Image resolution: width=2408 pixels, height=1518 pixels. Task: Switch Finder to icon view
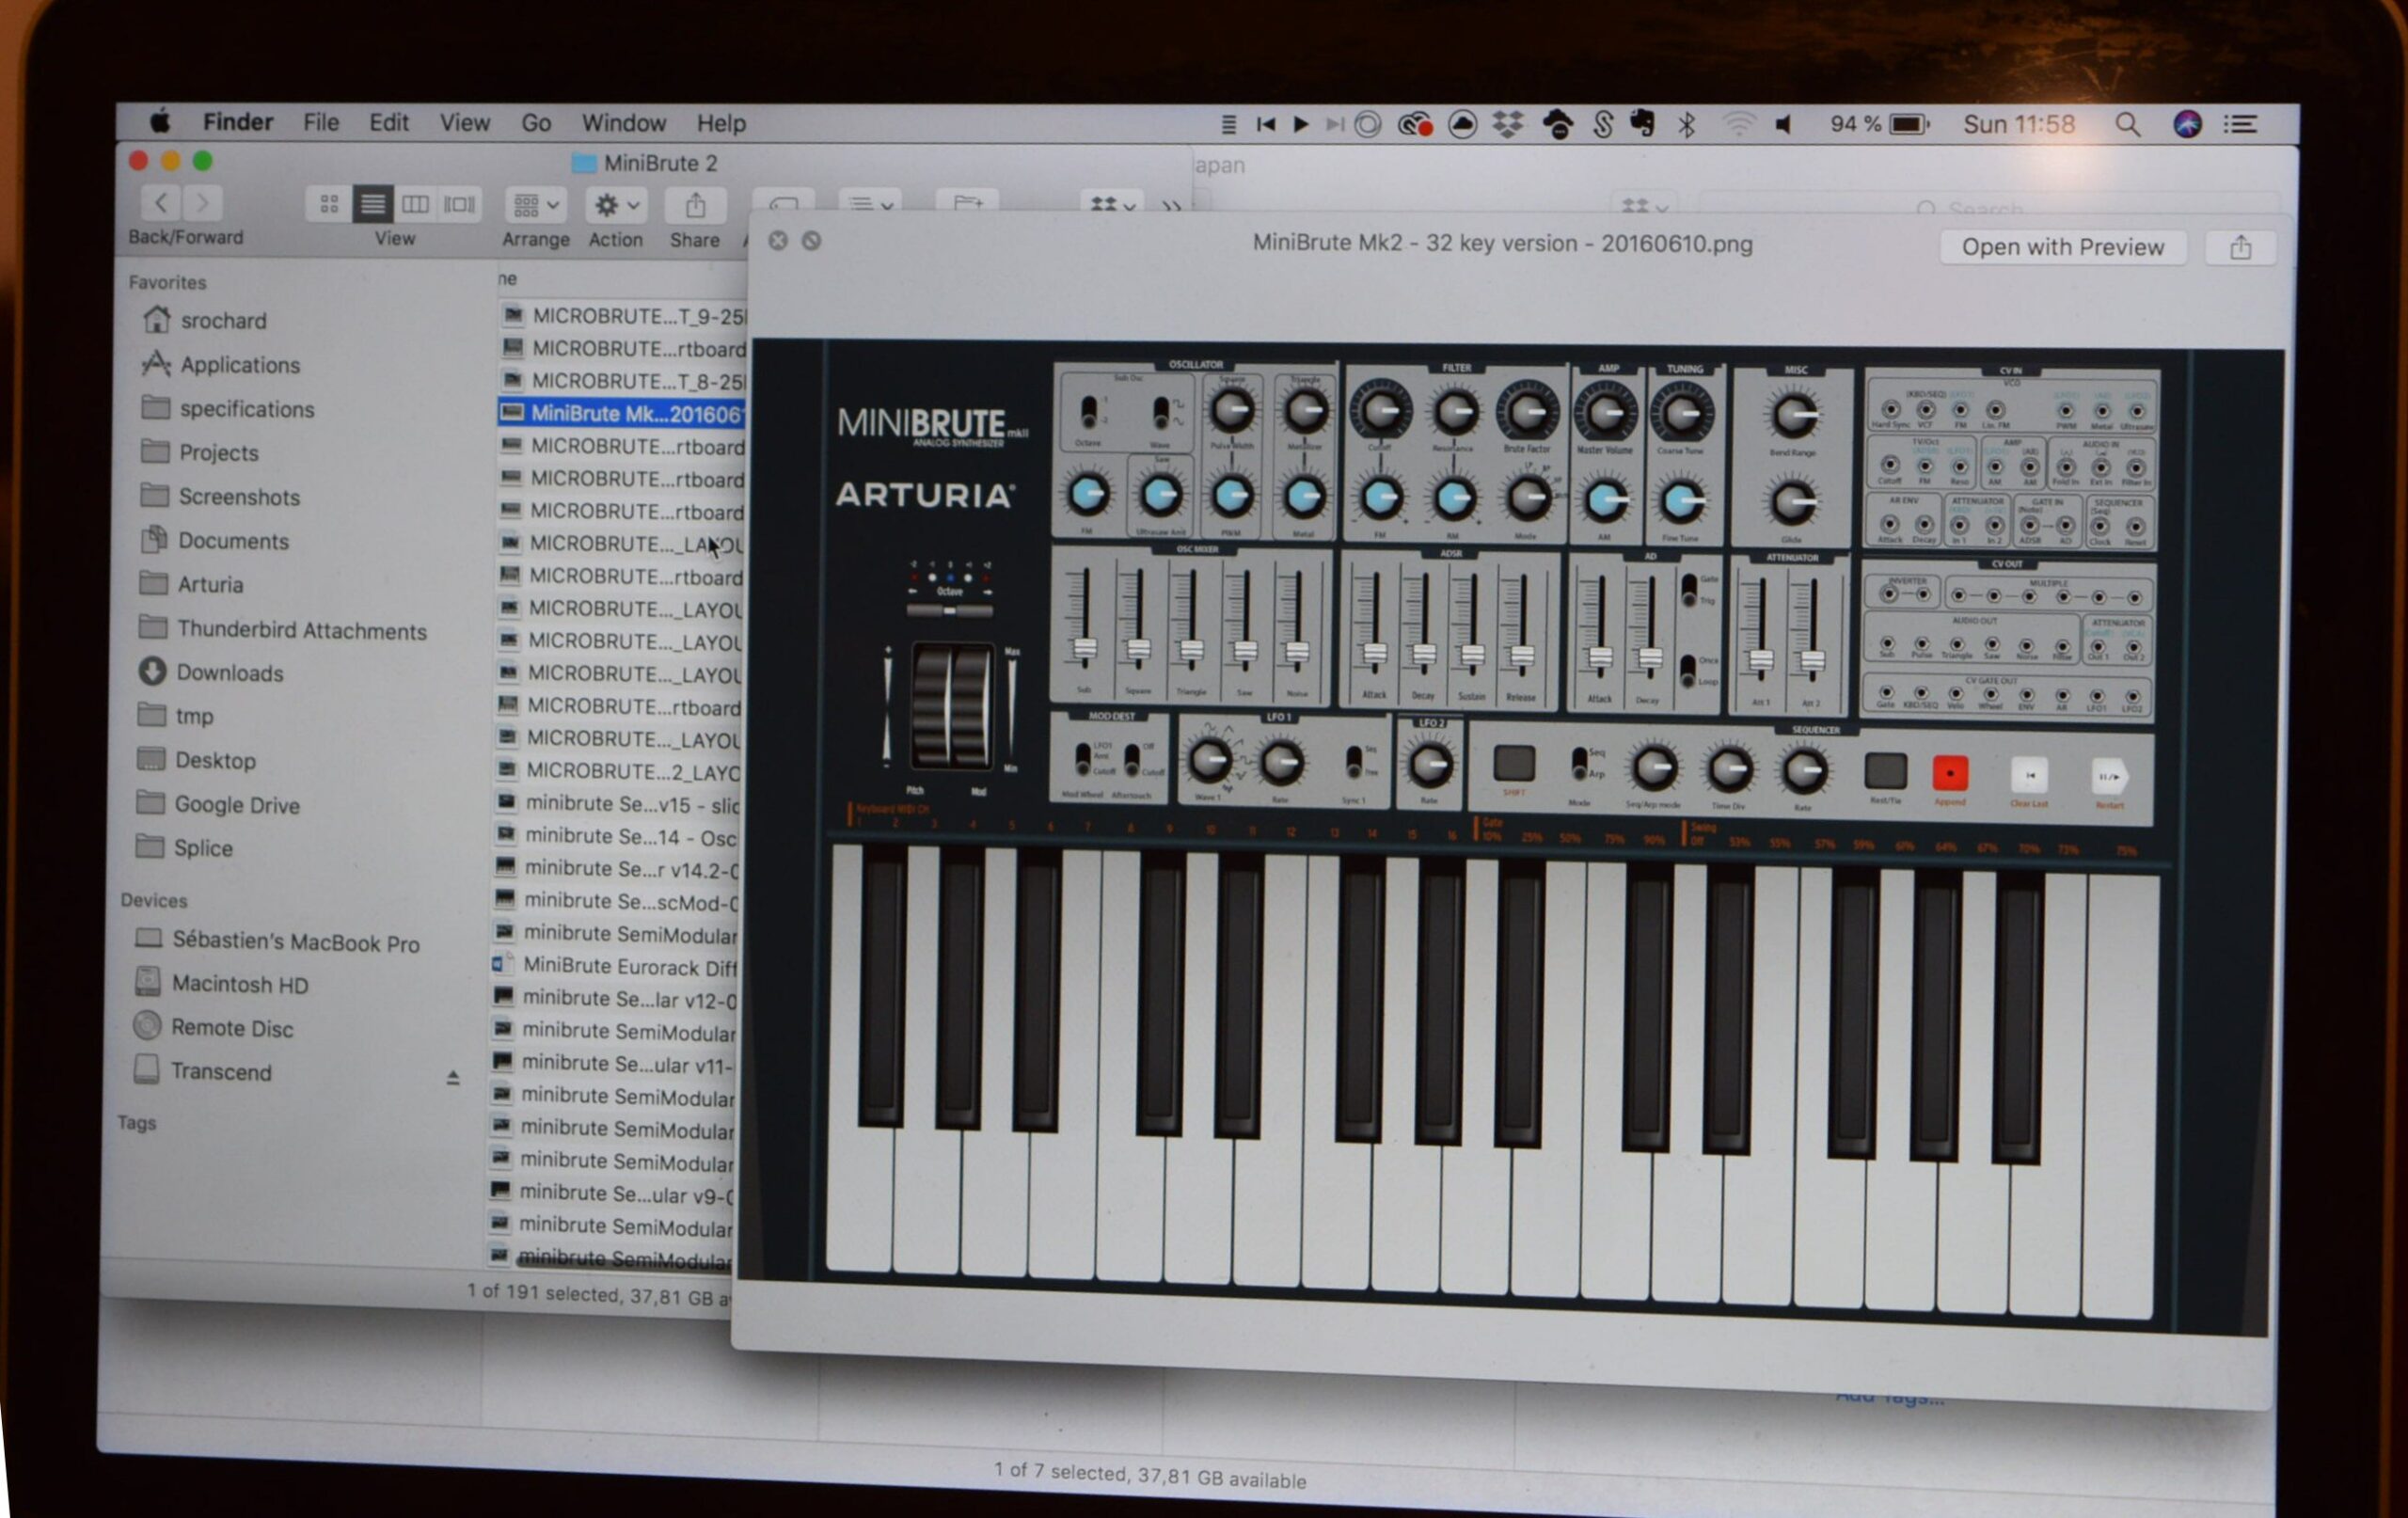click(328, 205)
